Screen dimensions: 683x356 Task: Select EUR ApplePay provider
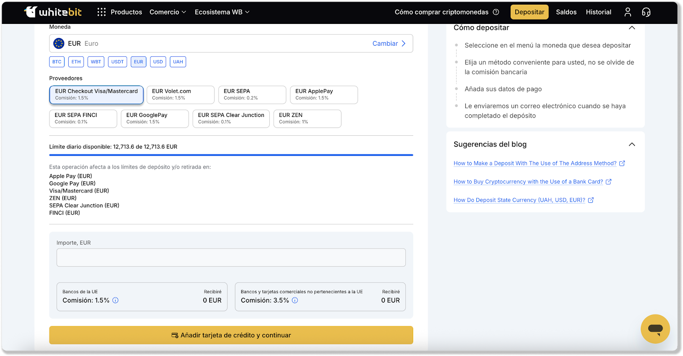(x=324, y=95)
